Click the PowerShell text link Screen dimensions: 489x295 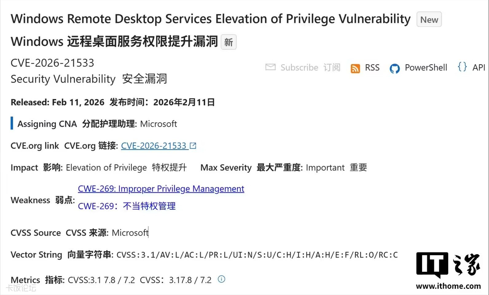point(426,68)
